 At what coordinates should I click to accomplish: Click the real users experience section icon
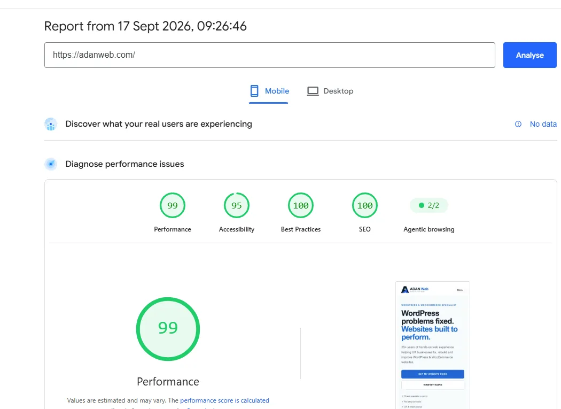(51, 124)
